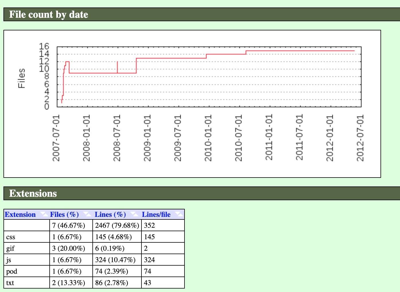
Task: Click the js extension cell
Action: [x=9, y=260]
